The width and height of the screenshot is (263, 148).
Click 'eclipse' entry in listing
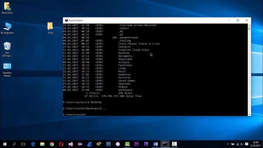124,62
